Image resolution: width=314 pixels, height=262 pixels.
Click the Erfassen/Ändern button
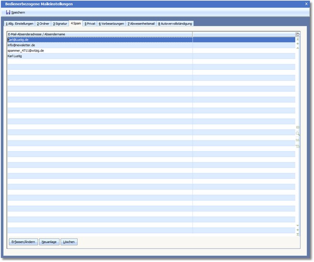[x=23, y=242]
